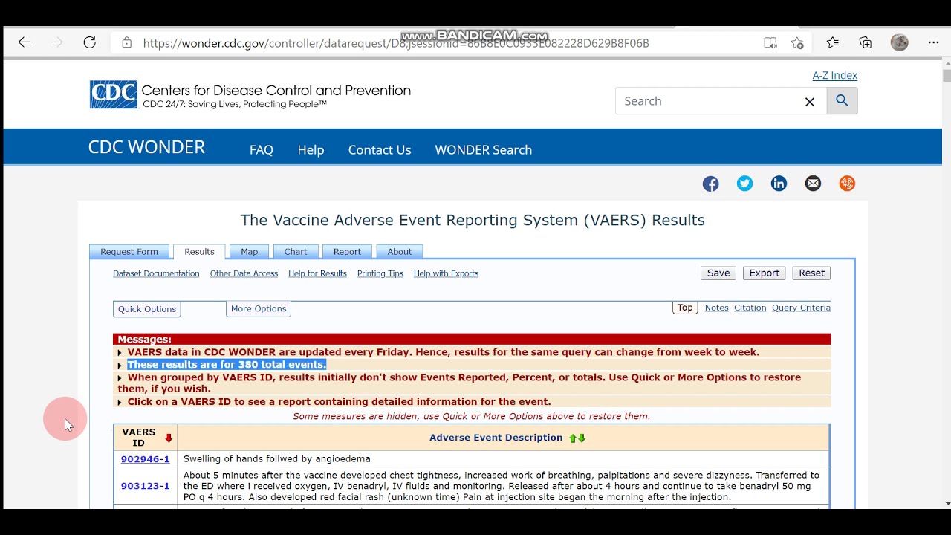Switch to the Request Form tab
The height and width of the screenshot is (535, 951).
click(x=129, y=252)
